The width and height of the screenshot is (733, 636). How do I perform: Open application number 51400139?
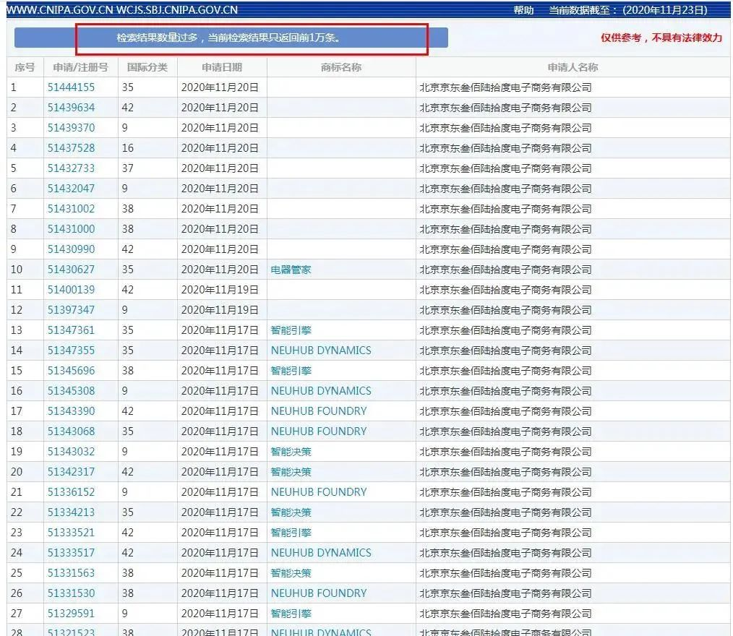click(71, 290)
